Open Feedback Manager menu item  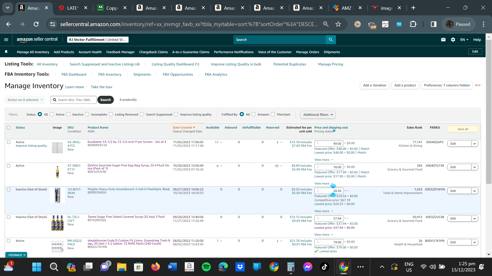click(120, 52)
